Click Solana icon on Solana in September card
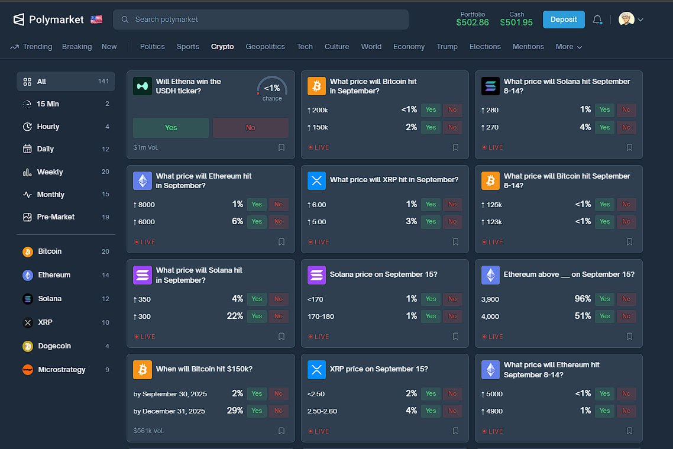673x449 pixels. coord(143,275)
